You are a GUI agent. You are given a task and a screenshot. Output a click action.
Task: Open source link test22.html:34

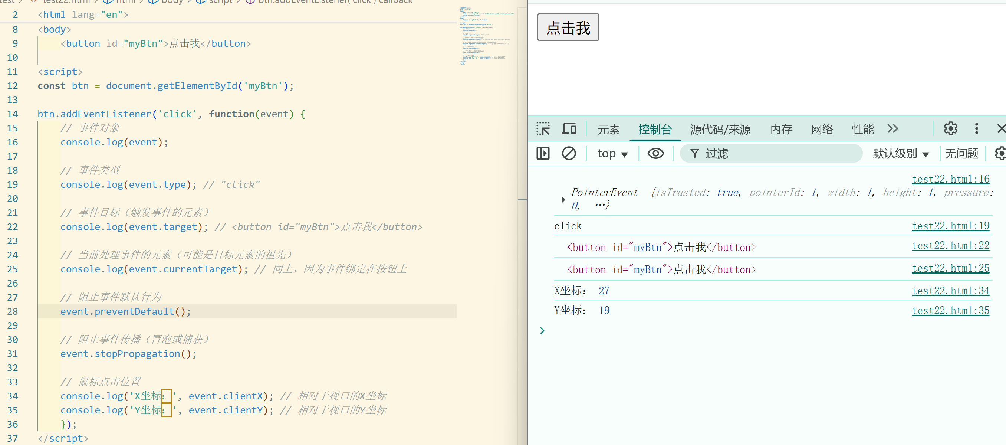point(950,291)
